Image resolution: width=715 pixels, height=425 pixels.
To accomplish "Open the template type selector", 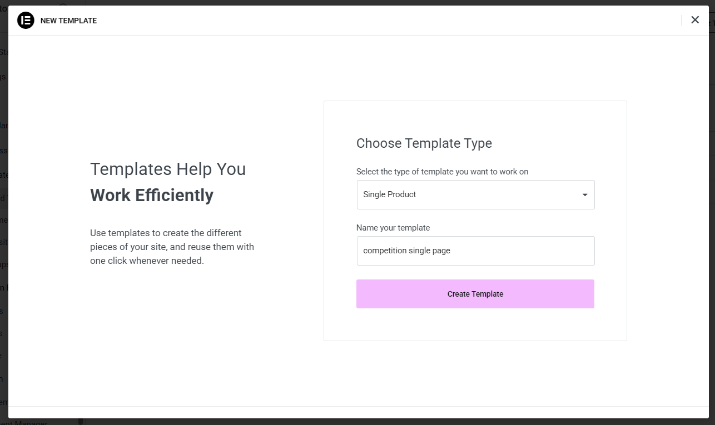I will [475, 194].
